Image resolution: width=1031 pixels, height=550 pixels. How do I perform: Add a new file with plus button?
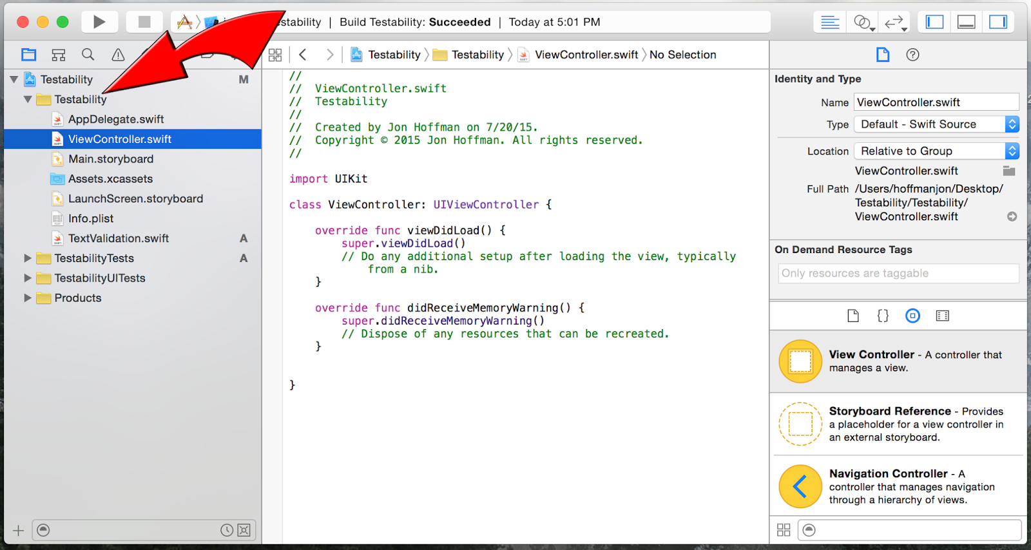18,530
